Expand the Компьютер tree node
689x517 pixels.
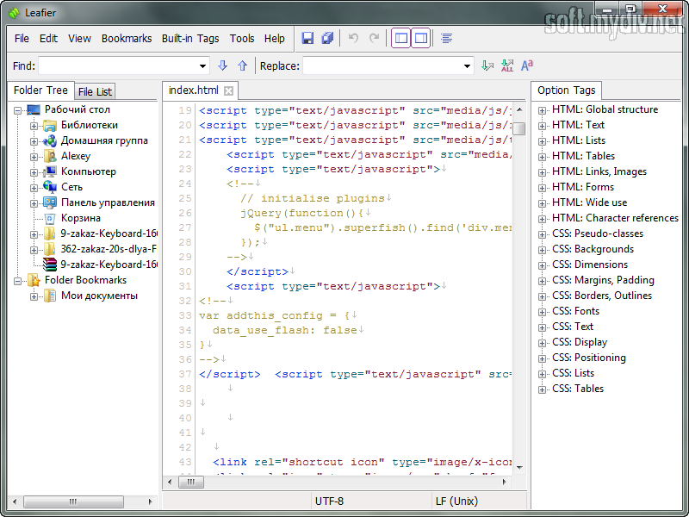(x=34, y=171)
